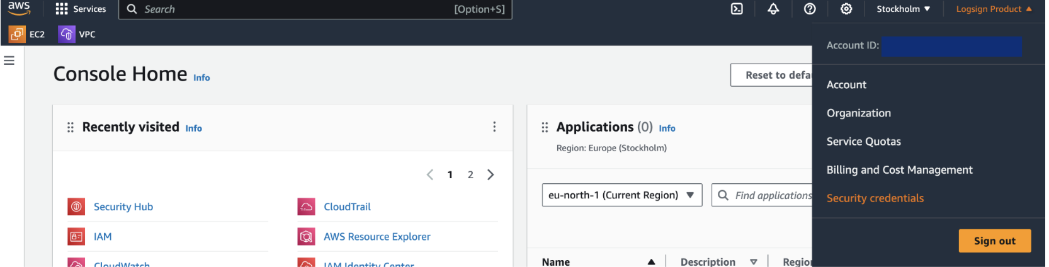Click the AWS logo
Screen dimensions: 1049x267
(x=19, y=8)
